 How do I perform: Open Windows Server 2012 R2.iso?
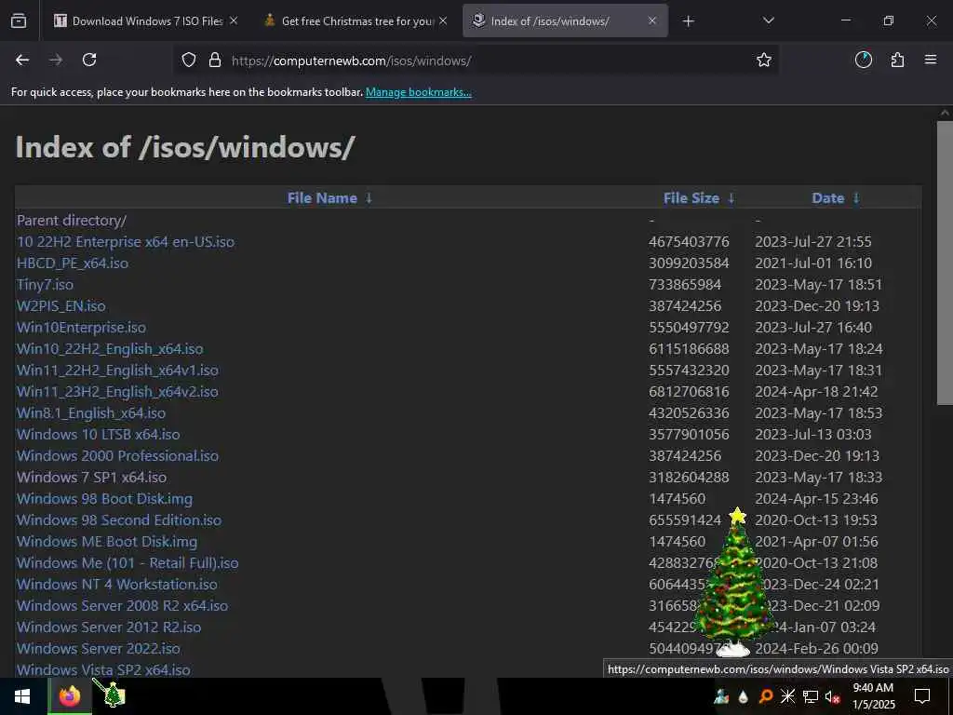(109, 627)
